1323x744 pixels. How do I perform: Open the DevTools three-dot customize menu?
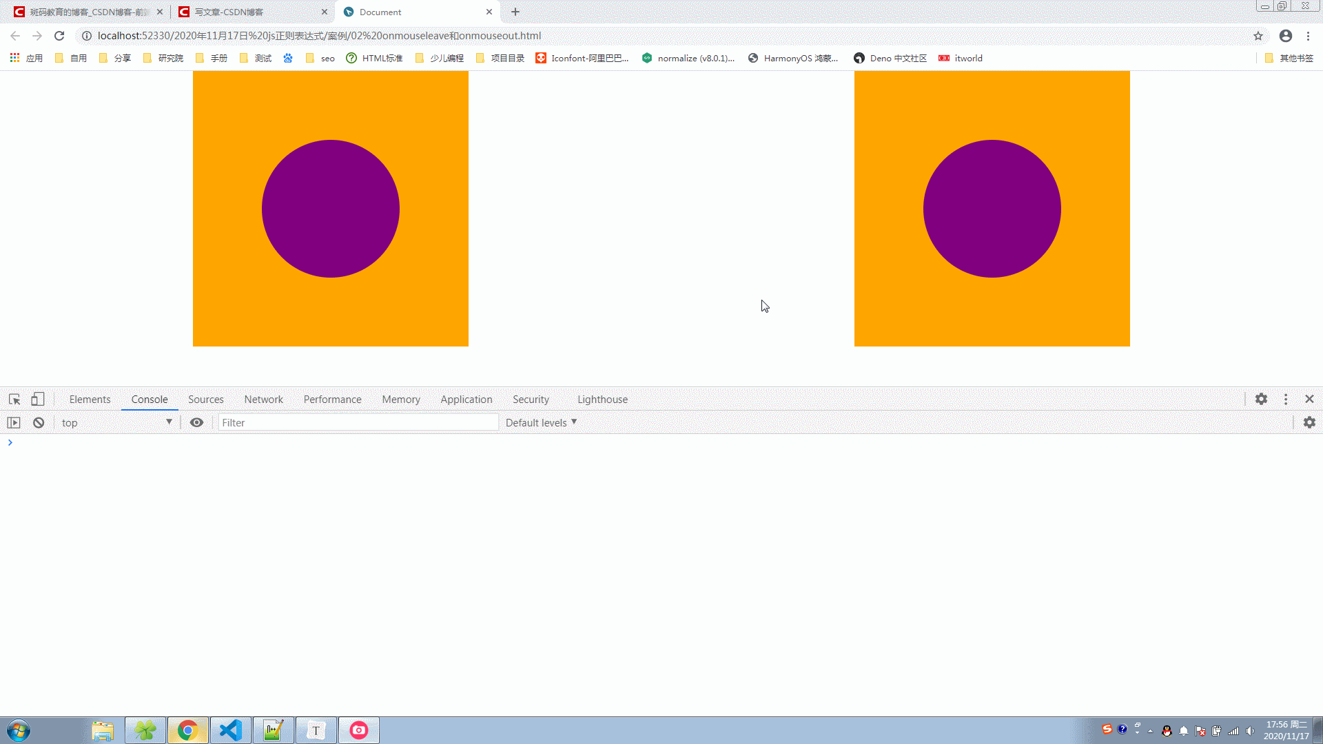click(1286, 400)
